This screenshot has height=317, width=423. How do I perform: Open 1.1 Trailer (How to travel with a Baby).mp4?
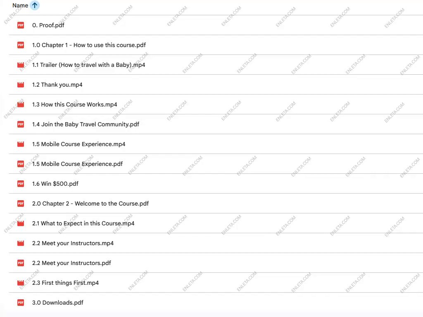click(88, 65)
